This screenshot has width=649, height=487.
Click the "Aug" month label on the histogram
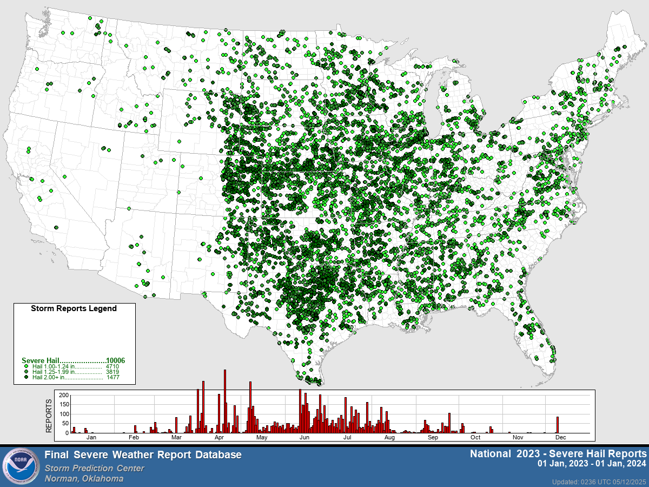(389, 437)
